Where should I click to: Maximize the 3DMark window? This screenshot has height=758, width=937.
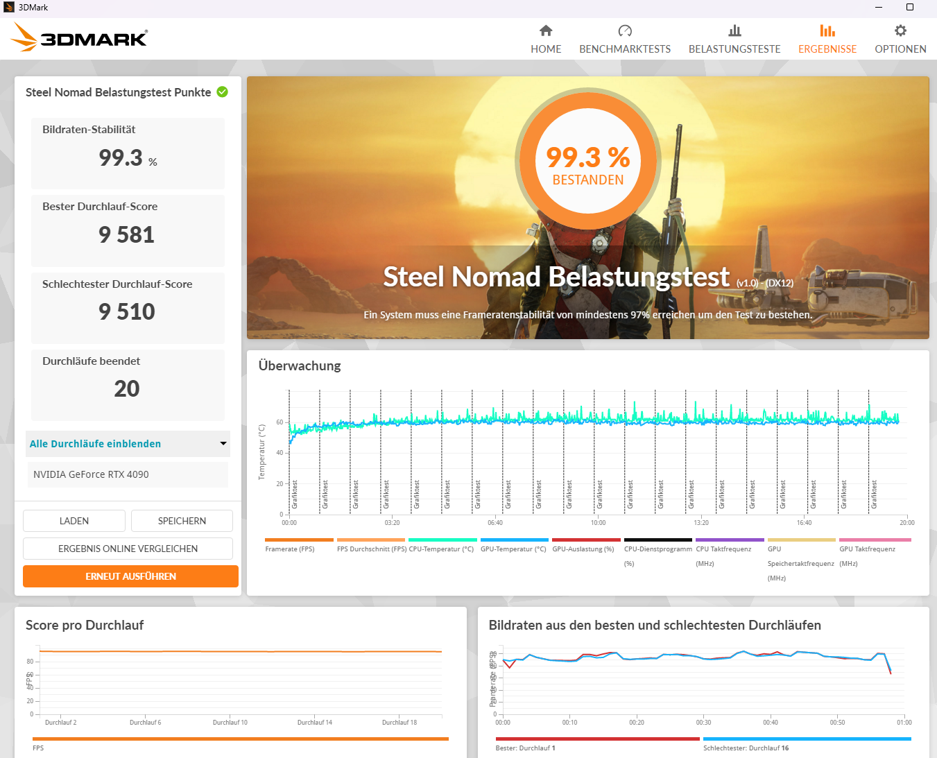pos(910,8)
